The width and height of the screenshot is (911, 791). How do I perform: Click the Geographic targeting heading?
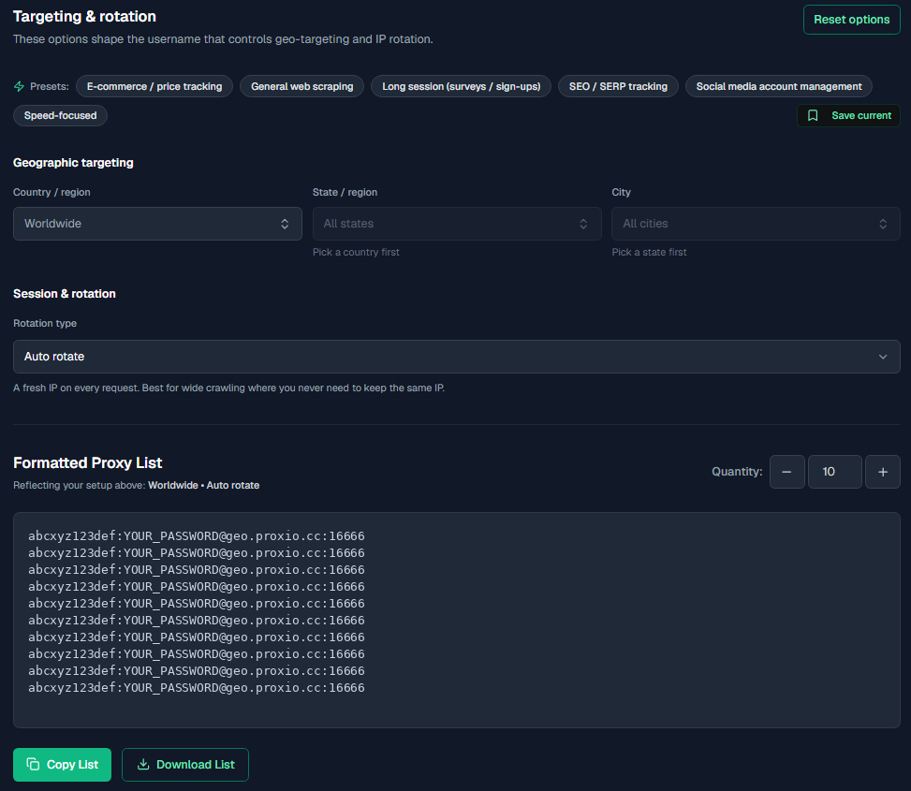point(73,163)
